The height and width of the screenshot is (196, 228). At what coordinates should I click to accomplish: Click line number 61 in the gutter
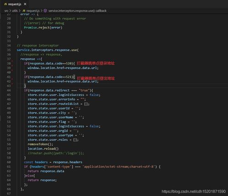9,167
